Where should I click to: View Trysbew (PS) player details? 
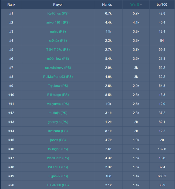(58, 86)
